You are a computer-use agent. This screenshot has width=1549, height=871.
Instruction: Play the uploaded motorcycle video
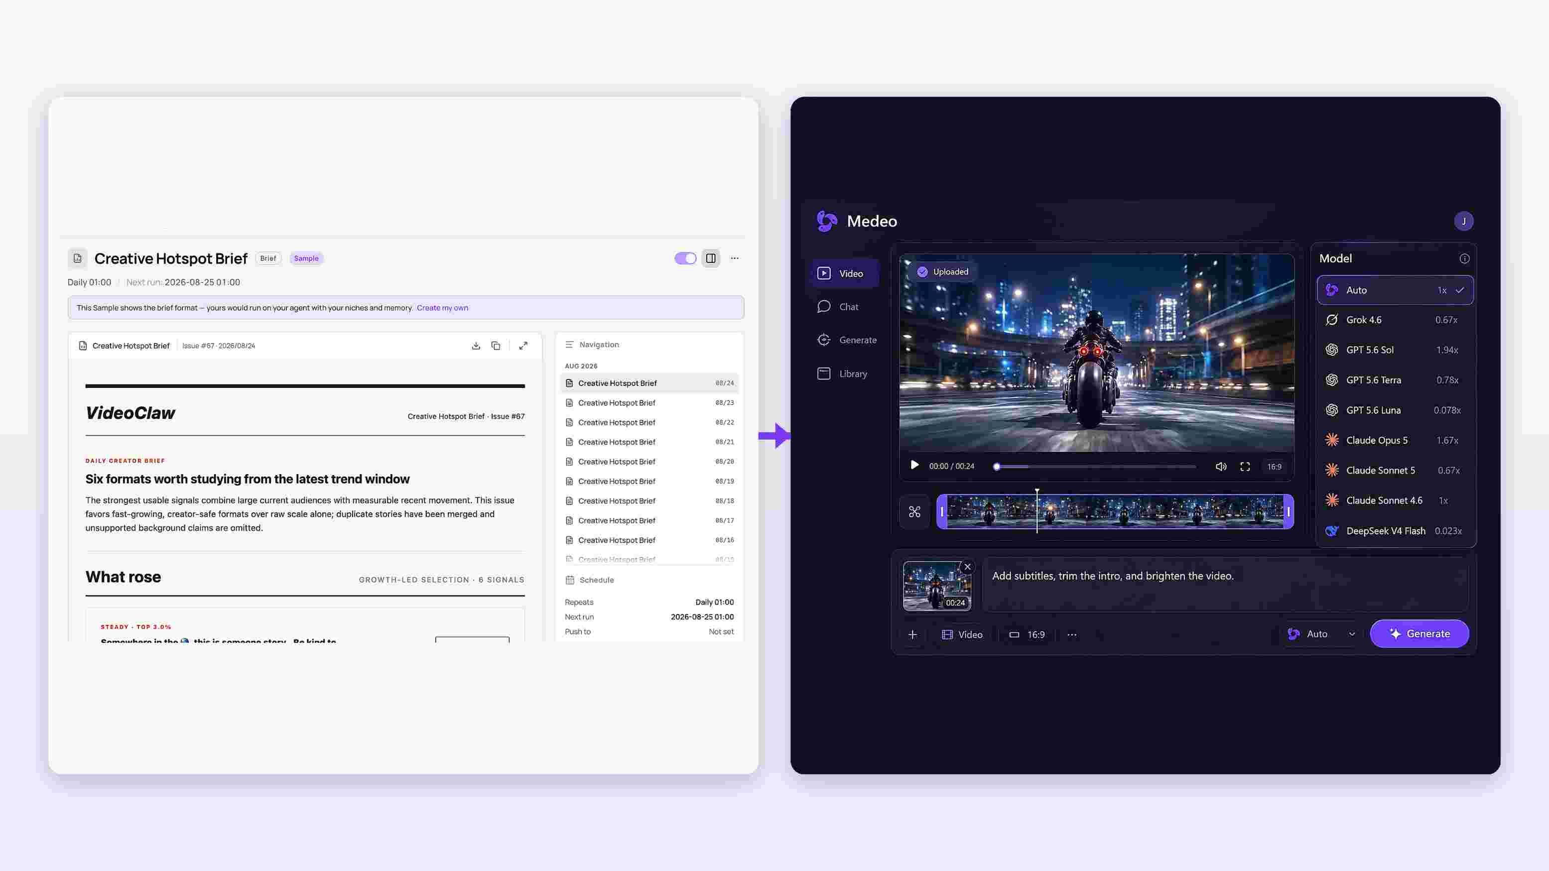pos(914,465)
